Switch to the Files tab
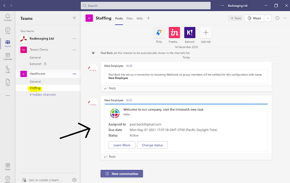 click(130, 19)
